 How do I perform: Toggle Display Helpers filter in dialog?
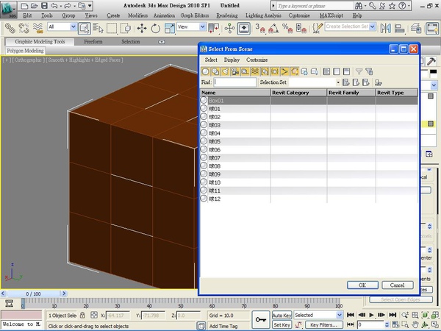click(x=245, y=71)
